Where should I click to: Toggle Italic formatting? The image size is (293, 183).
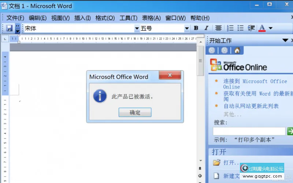click(206, 28)
